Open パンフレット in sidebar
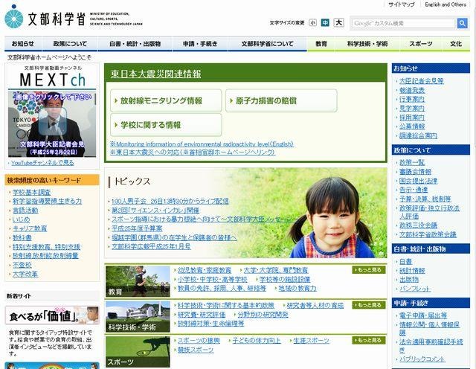Image resolution: width=476 pixels, height=369 pixels. 415,289
